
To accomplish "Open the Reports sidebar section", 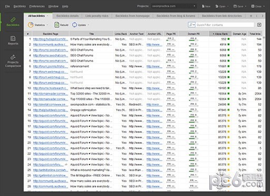I will [13, 40].
